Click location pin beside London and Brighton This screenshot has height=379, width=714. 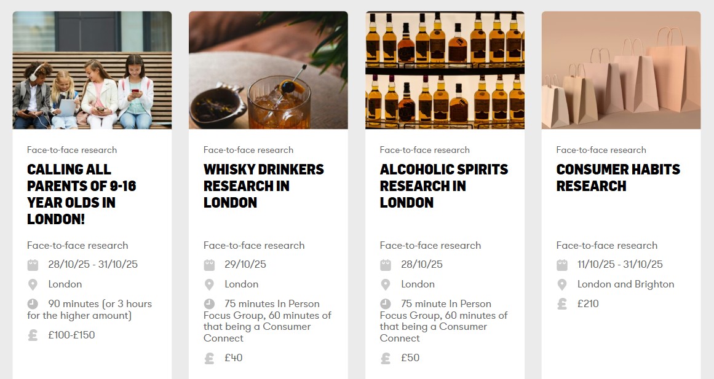pos(562,284)
